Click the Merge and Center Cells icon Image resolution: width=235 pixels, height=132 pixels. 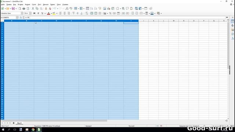(x=92, y=13)
